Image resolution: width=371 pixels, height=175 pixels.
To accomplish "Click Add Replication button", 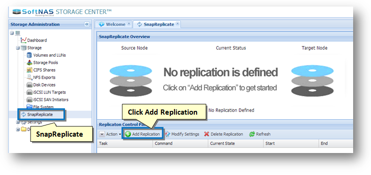I will point(142,134).
